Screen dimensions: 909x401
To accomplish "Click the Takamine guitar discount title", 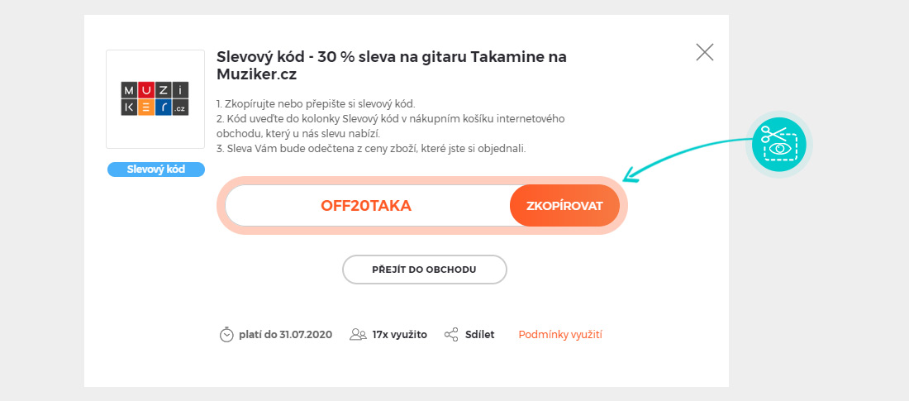I will coord(392,65).
